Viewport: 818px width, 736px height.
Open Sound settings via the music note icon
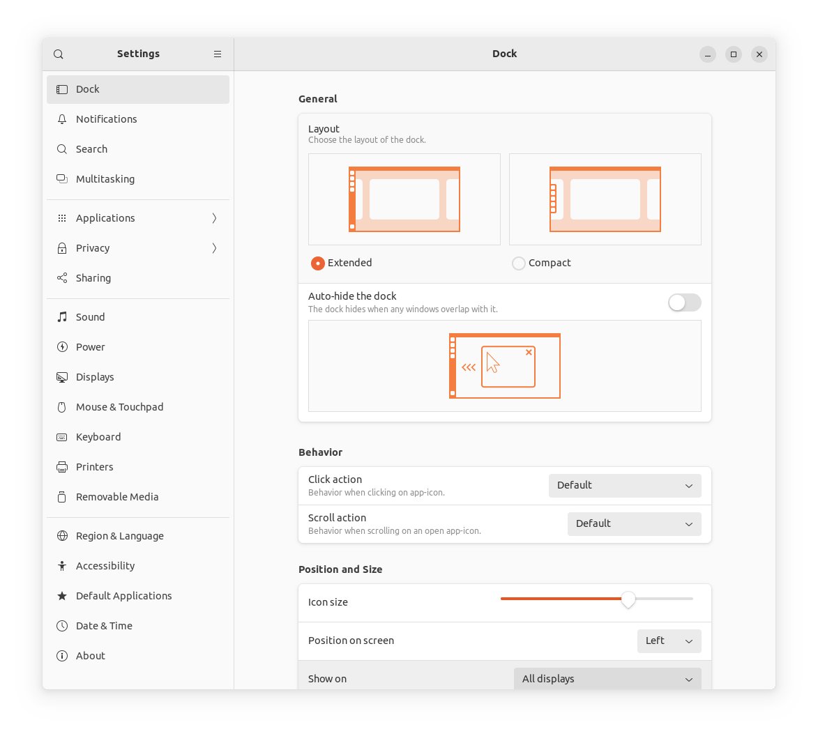[61, 316]
